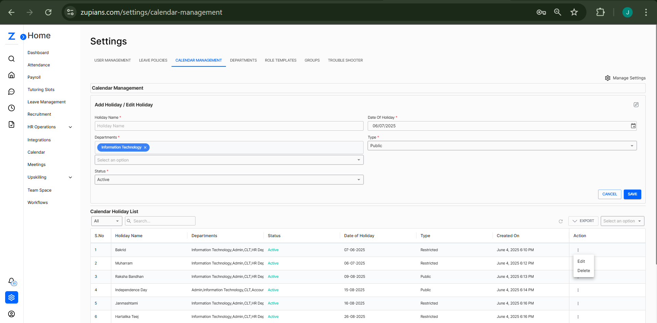Click the Cancel button

coord(609,194)
